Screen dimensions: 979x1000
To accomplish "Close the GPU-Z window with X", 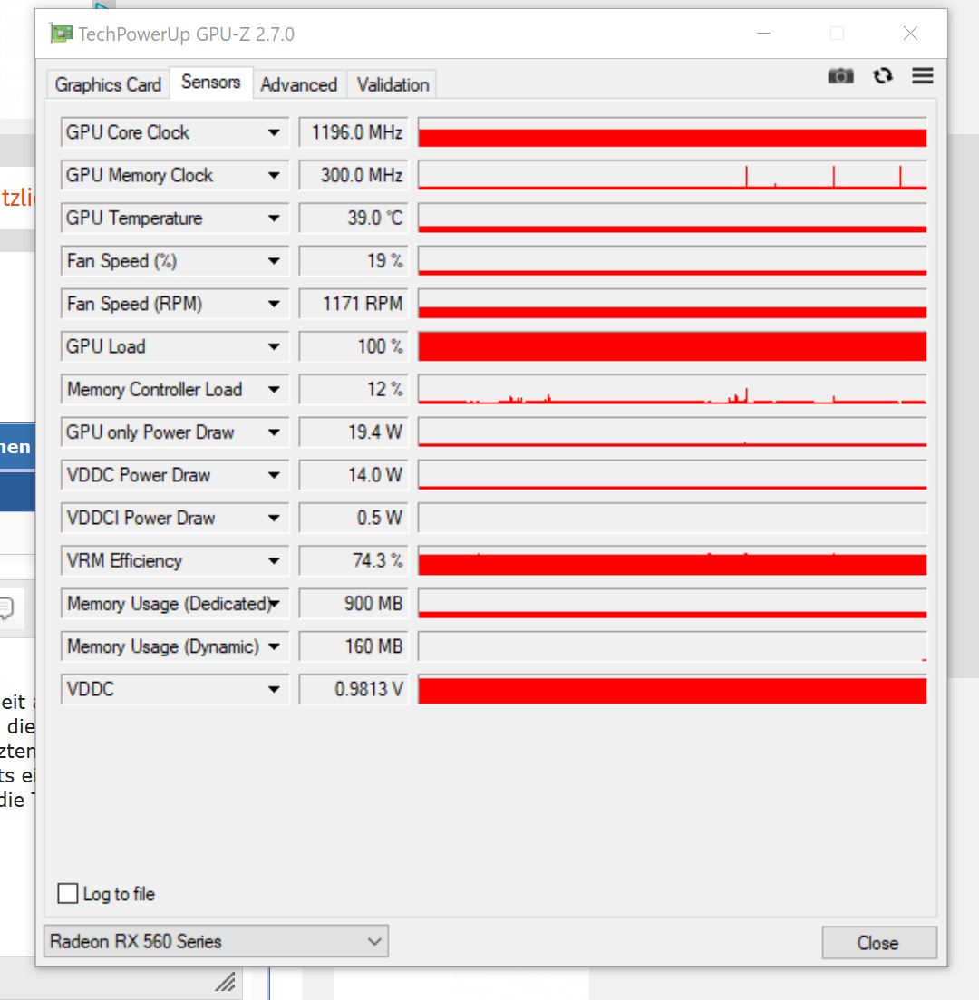I will (910, 34).
